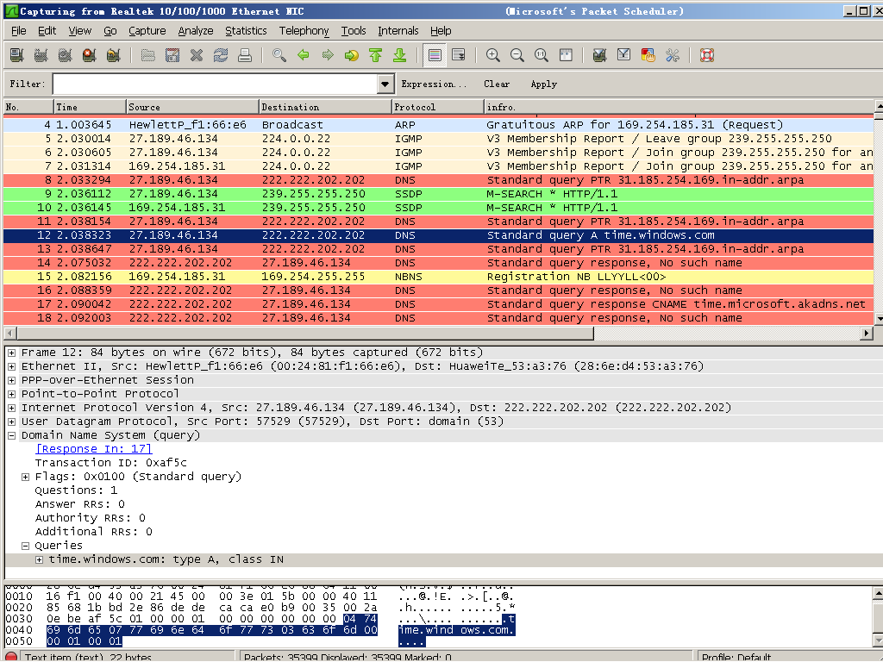This screenshot has height=662, width=883.
Task: Save capture file toolbar icon
Action: coord(172,55)
